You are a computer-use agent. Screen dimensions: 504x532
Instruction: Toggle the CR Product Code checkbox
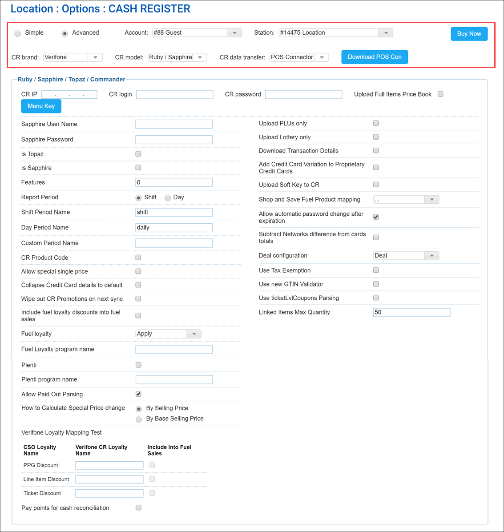pos(138,258)
